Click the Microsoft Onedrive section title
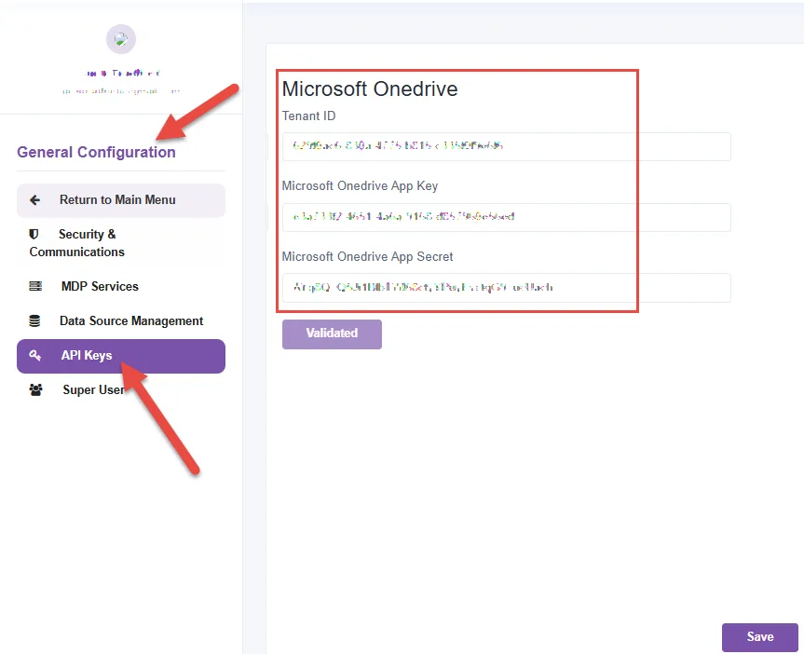Screen dimensions: 804x654 370,89
